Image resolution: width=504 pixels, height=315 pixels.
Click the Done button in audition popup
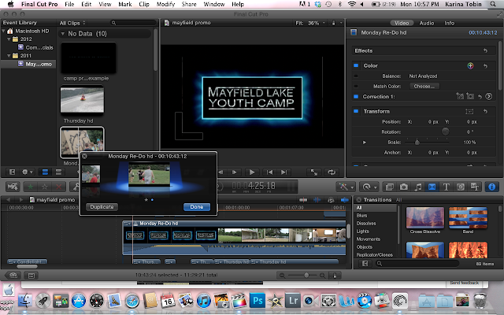(x=197, y=207)
